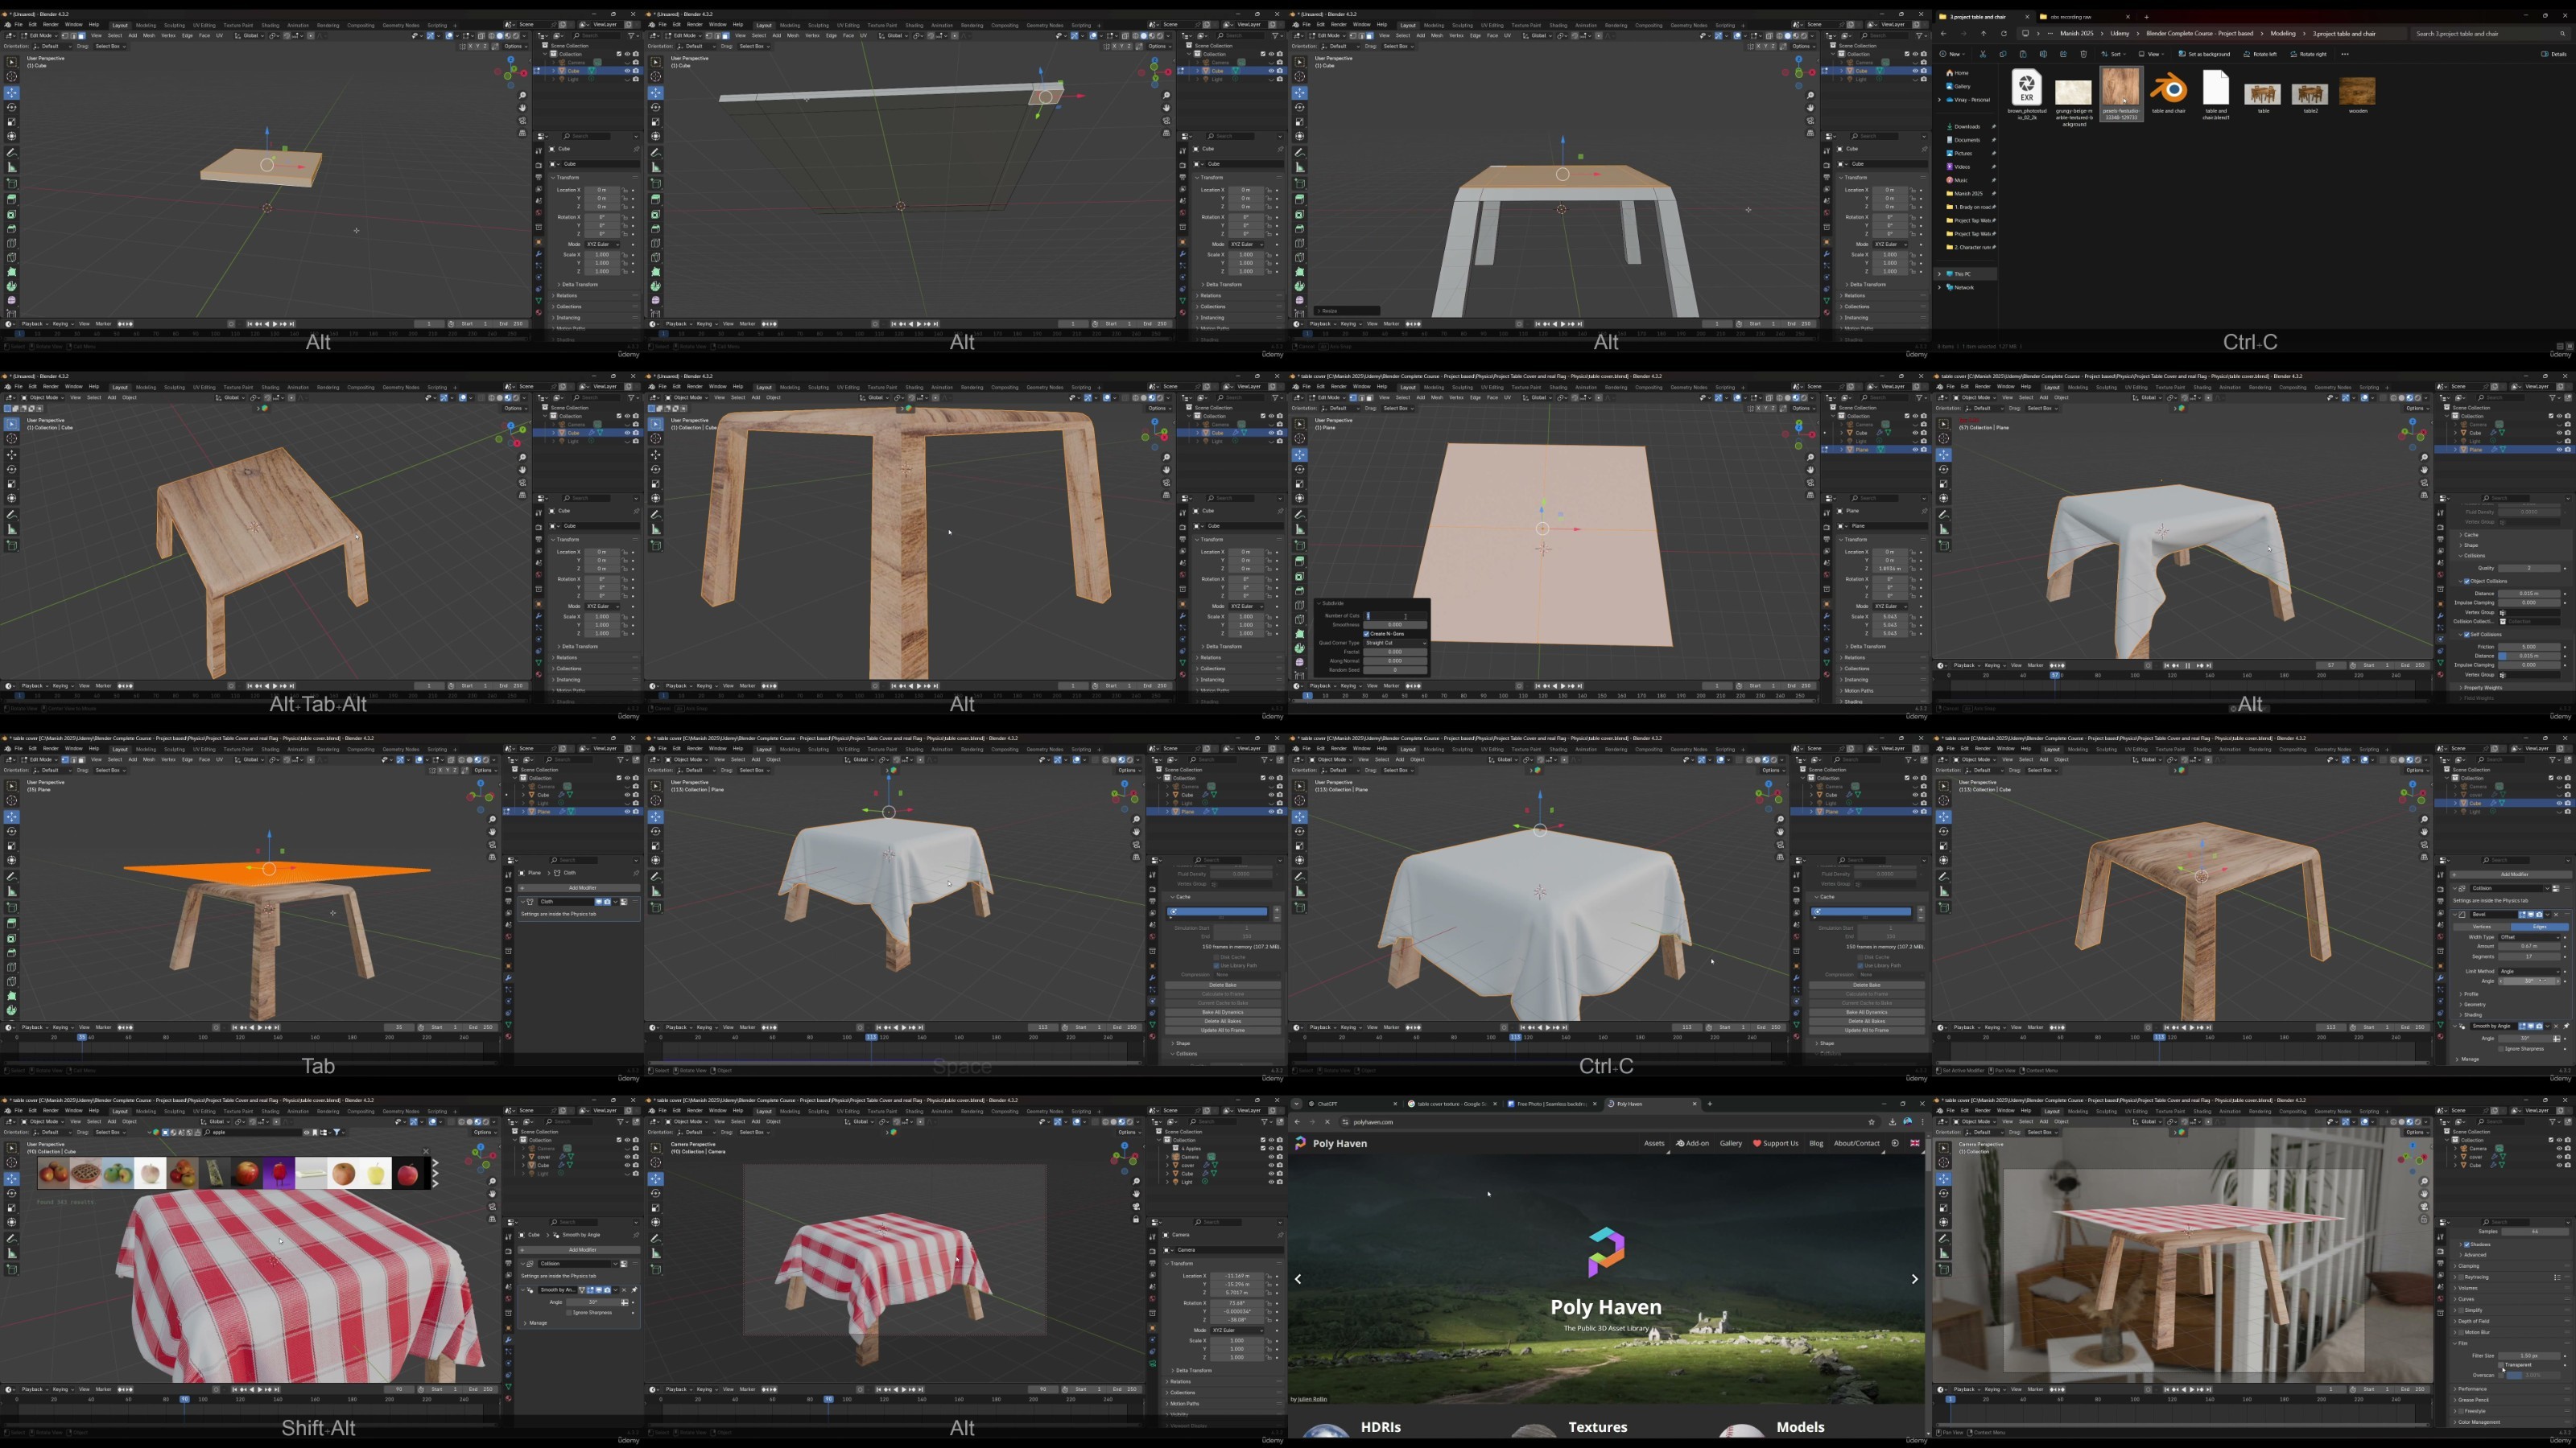Image resolution: width=2576 pixels, height=1448 pixels.
Task: Expand the 'This PC' tree node
Action: (x=1940, y=274)
